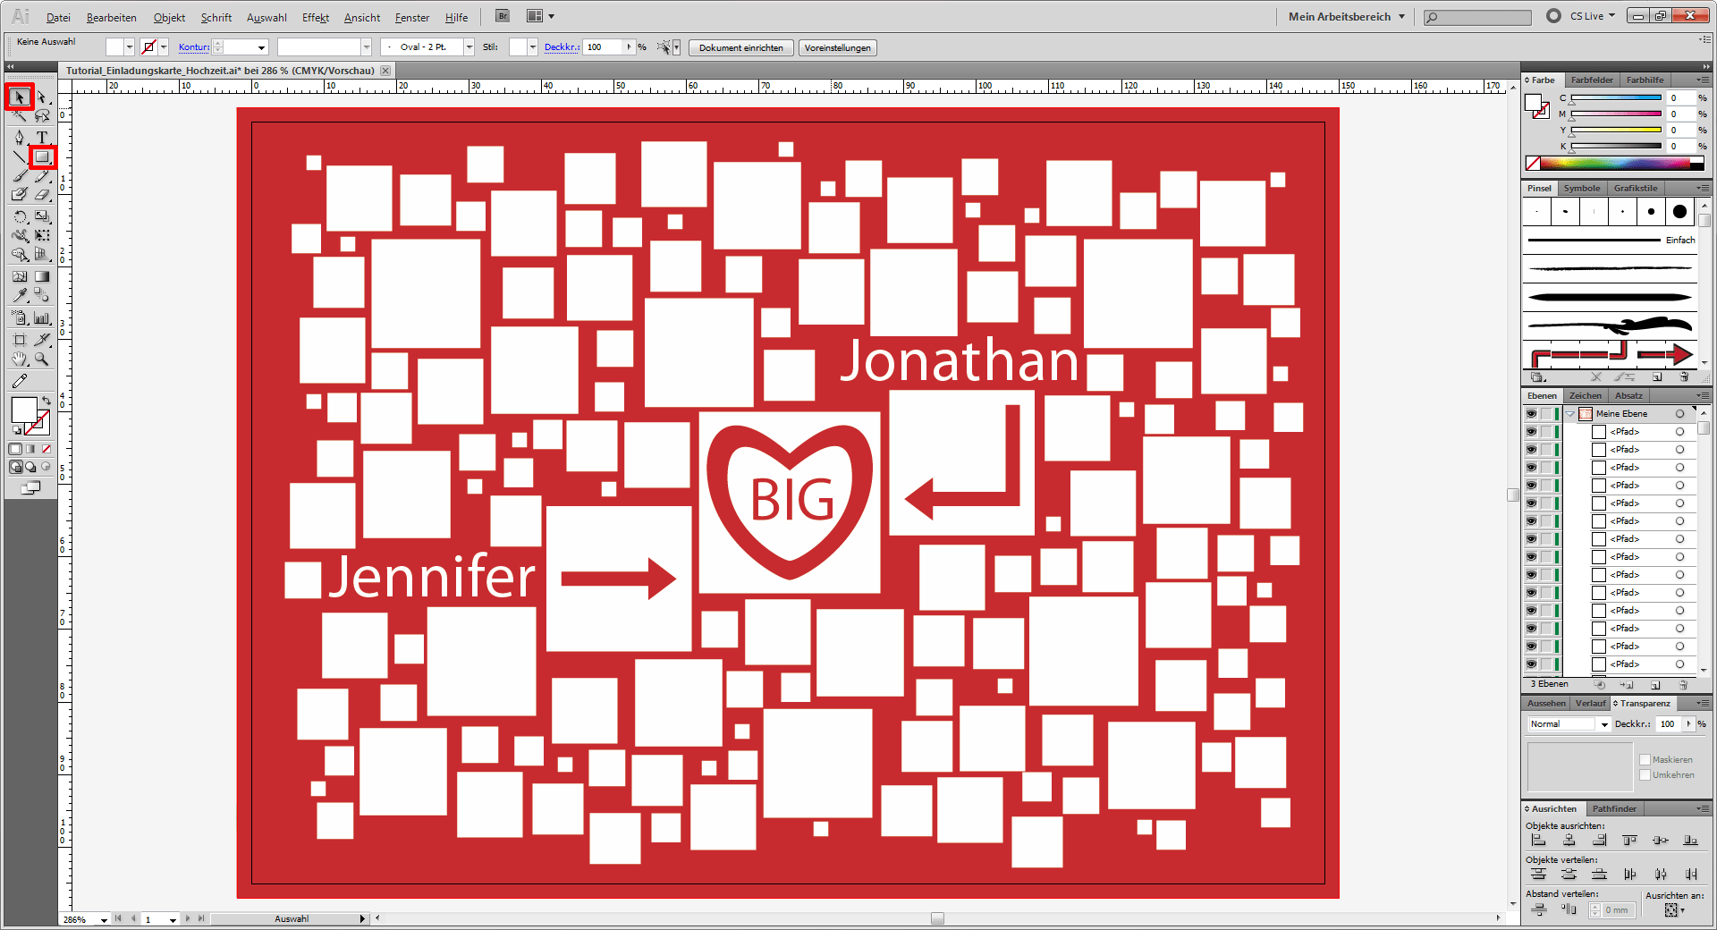This screenshot has height=930, width=1717.
Task: Click the Dokument einrichten button
Action: coord(740,48)
